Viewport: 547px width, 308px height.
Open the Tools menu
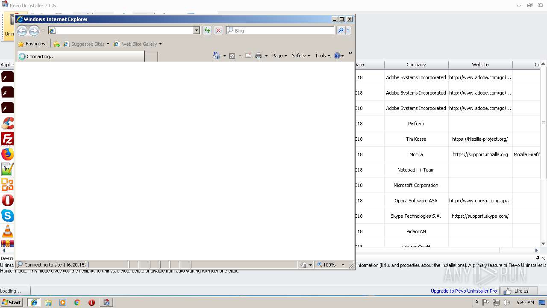pos(323,56)
